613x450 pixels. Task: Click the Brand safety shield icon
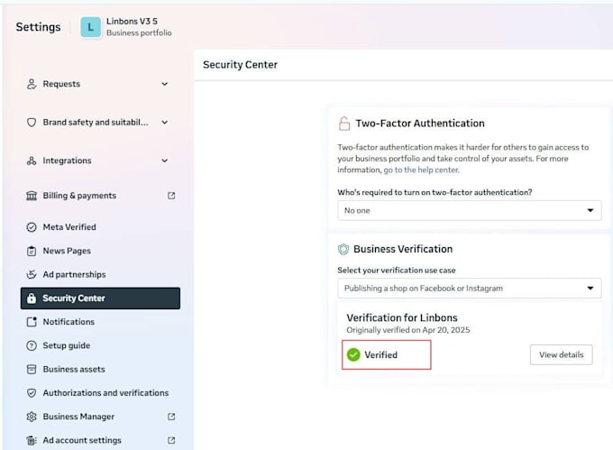(x=32, y=123)
